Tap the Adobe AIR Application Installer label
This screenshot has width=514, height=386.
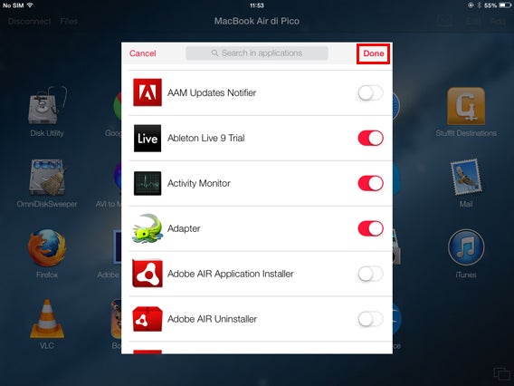tap(231, 274)
